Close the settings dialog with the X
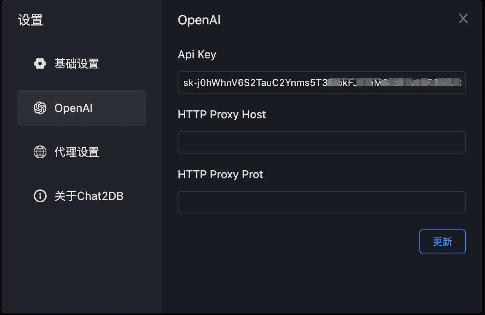 pyautogui.click(x=463, y=18)
